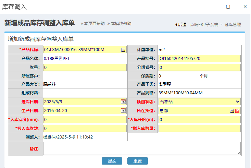Maximize the 库存调入 window

tap(228, 7)
